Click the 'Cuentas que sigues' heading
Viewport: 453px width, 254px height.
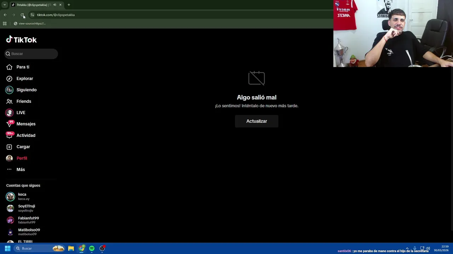pos(23,185)
